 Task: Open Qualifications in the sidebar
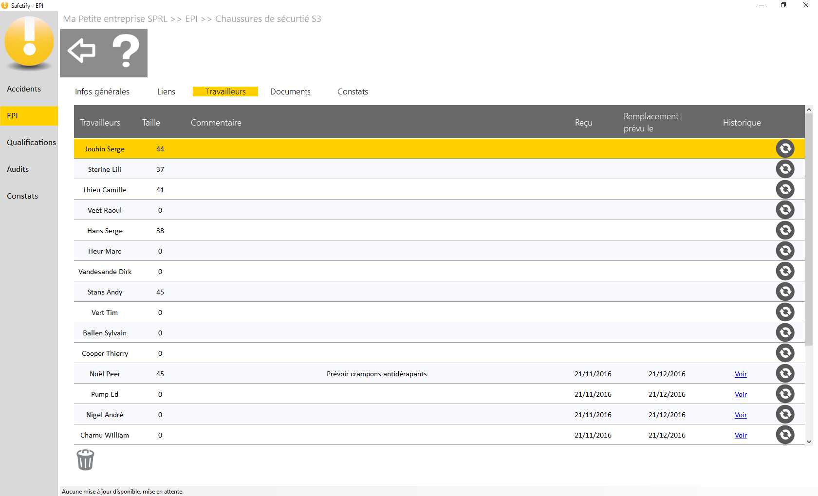click(31, 142)
